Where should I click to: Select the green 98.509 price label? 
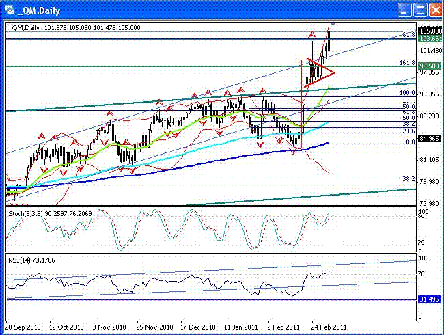coord(430,66)
